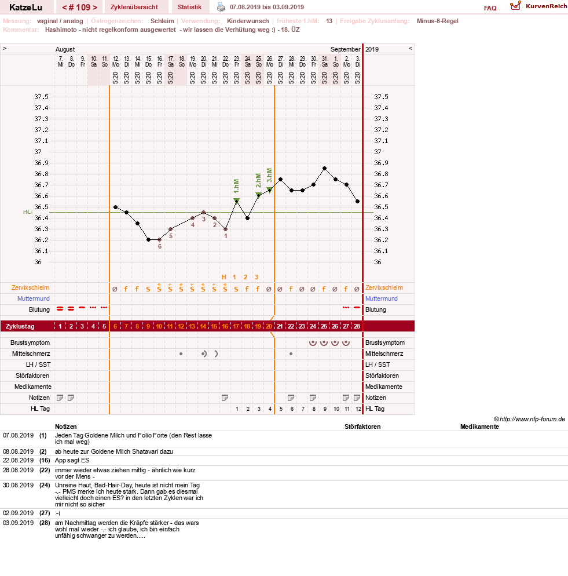Click temperature point on cycle day 28
This screenshot has width=568, height=576.
(358, 201)
